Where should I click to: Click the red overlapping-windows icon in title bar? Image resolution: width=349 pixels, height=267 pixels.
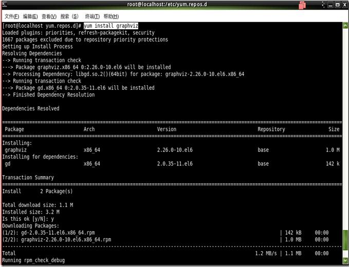[302, 5]
